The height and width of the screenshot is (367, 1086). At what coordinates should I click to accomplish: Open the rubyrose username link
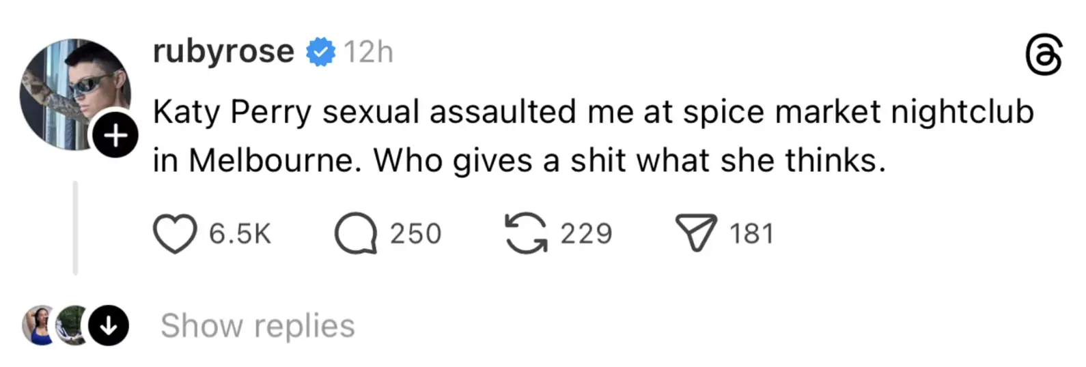click(223, 52)
